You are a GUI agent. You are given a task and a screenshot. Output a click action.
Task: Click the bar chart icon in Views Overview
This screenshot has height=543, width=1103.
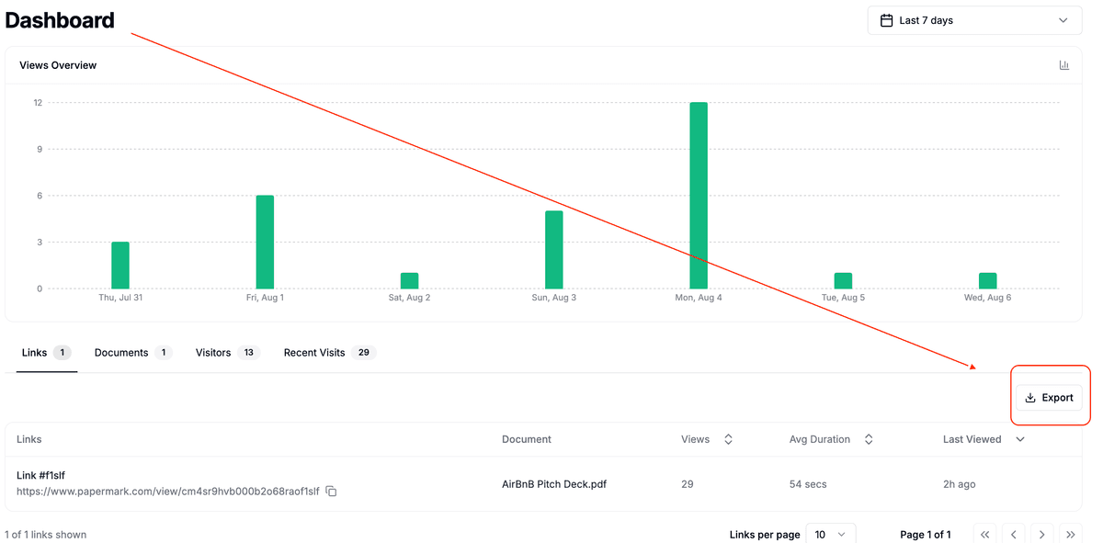tap(1064, 65)
